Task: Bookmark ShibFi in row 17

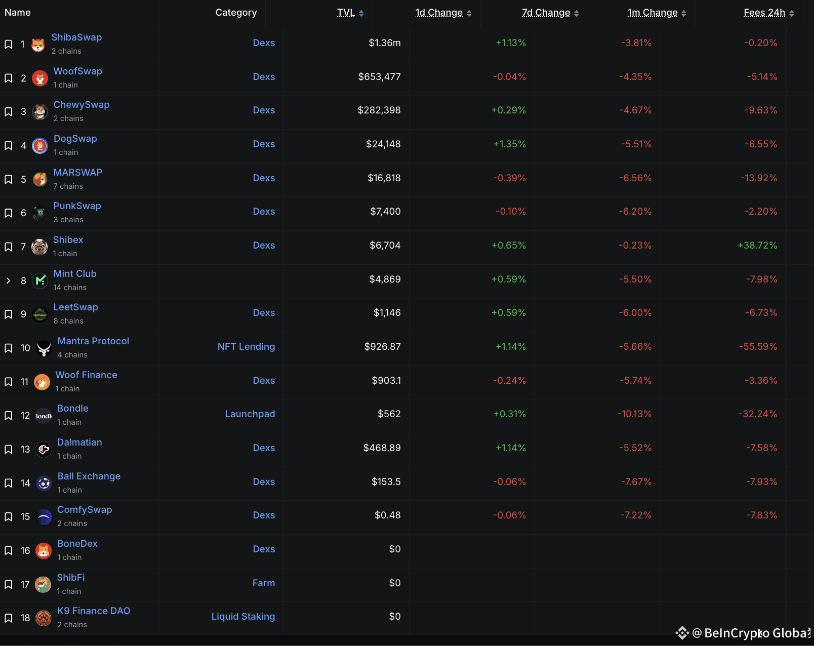Action: point(9,585)
